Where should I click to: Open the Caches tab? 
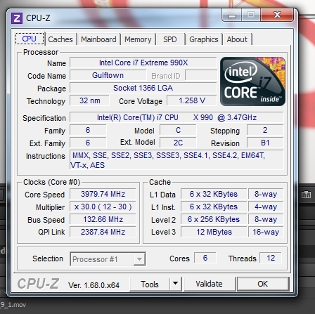pos(60,39)
